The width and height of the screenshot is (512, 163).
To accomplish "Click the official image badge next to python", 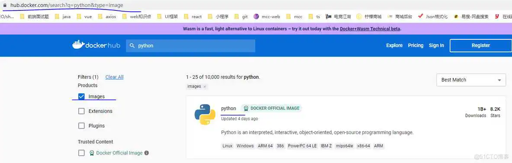I will (x=271, y=108).
